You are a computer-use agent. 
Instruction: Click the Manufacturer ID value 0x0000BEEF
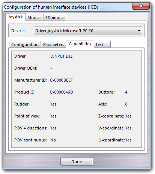62,80
